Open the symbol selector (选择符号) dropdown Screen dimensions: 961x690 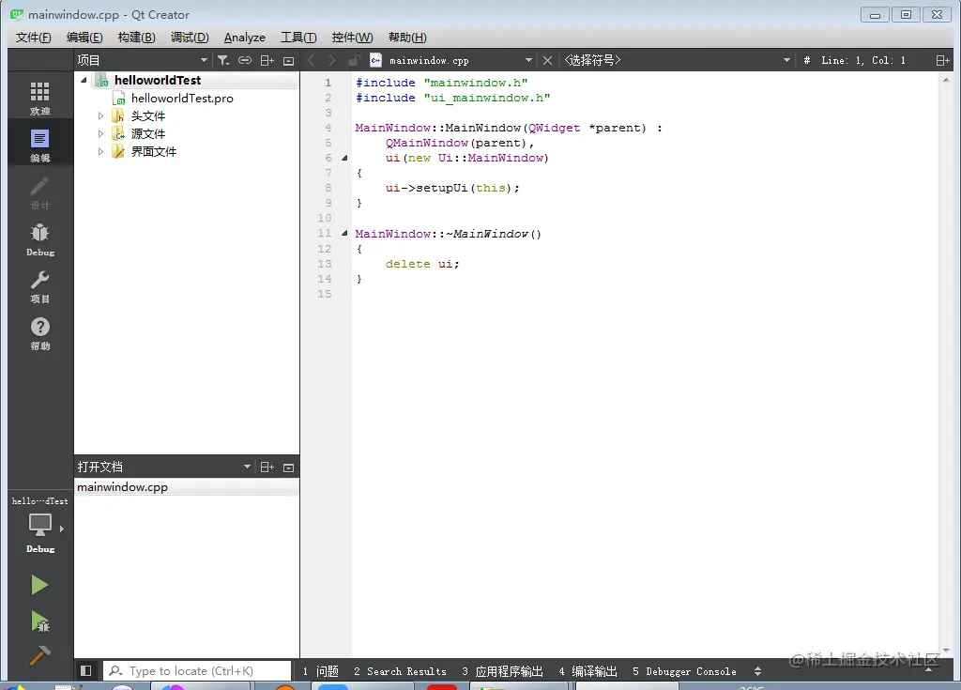[786, 60]
